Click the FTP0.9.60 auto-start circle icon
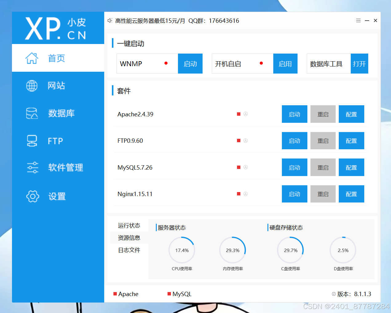This screenshot has height=313, width=391. point(246,141)
